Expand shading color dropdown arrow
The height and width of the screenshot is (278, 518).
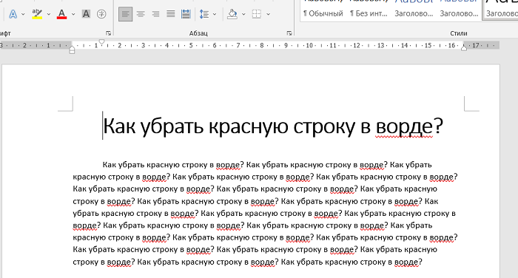point(243,14)
